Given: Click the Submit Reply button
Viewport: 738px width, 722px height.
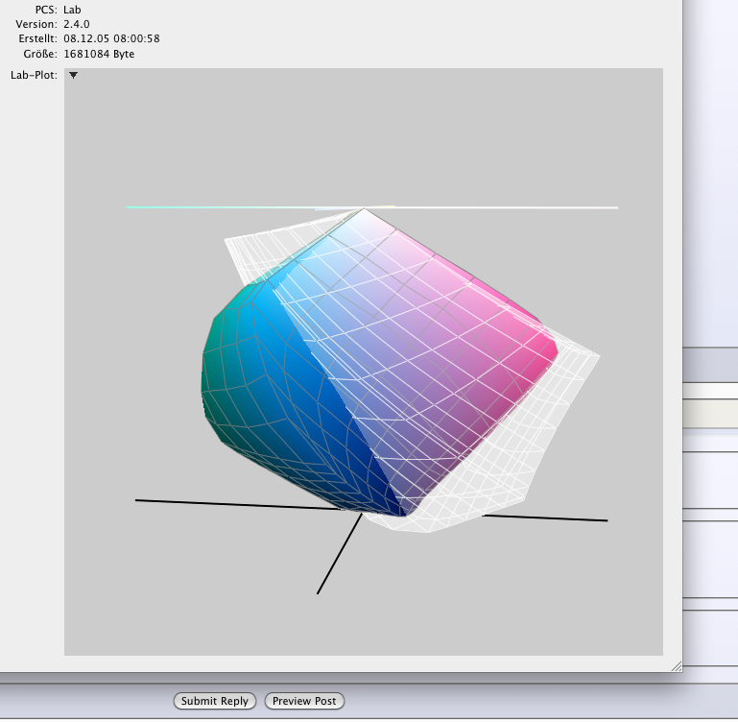Looking at the screenshot, I should click(215, 701).
